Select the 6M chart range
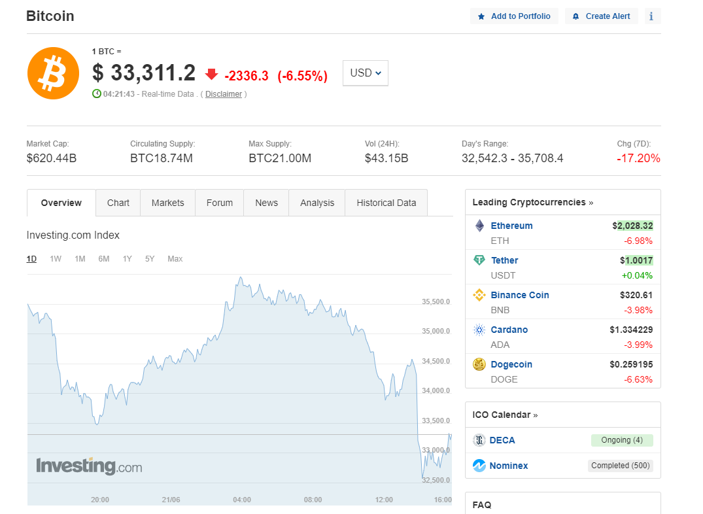Image resolution: width=703 pixels, height=514 pixels. pos(103,259)
